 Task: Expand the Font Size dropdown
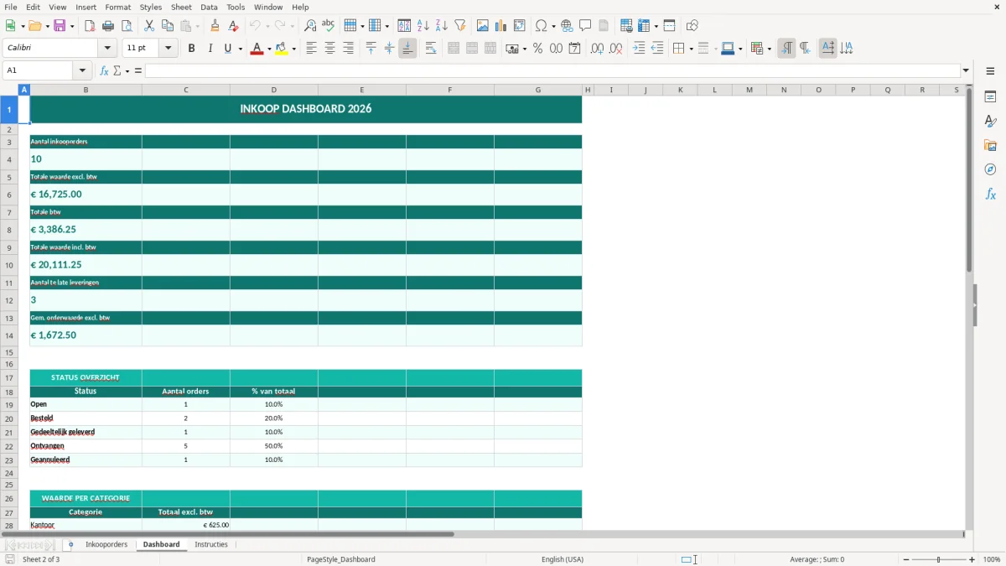(168, 49)
